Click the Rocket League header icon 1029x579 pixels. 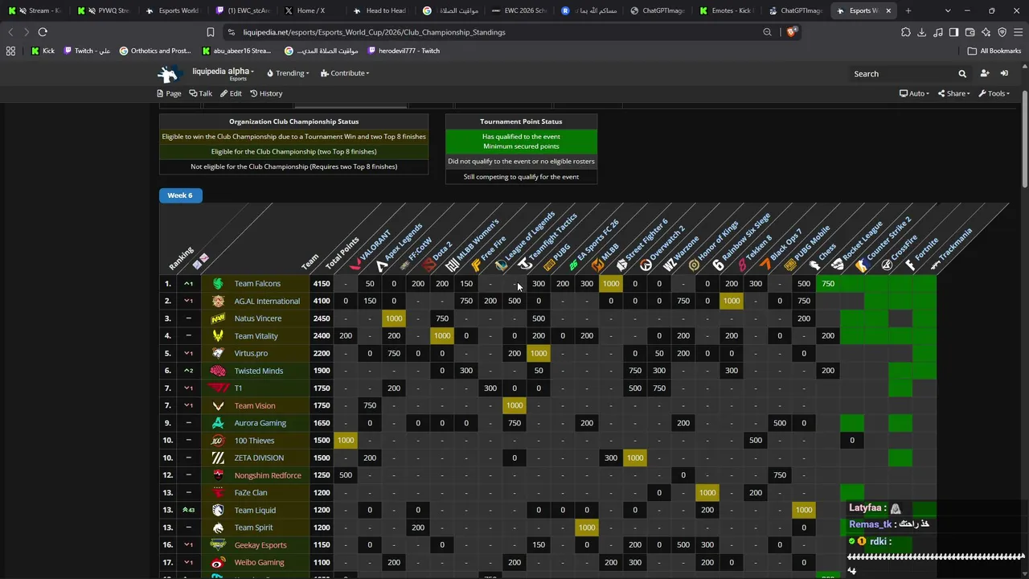[838, 265]
